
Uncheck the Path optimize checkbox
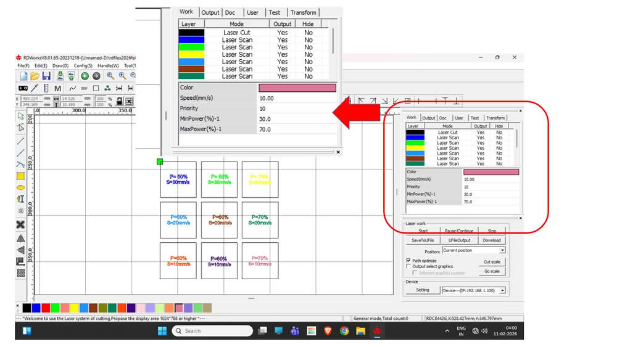(x=408, y=260)
